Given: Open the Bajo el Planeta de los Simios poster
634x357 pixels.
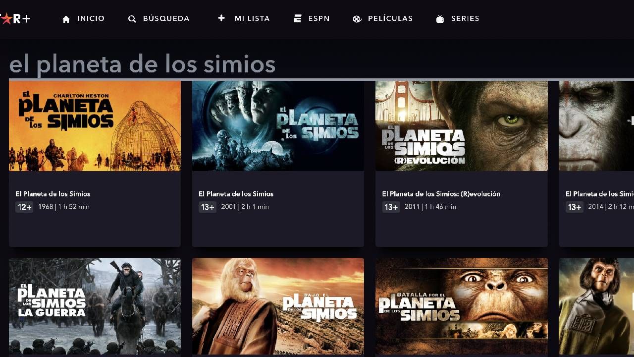Looking at the screenshot, I should click(x=278, y=306).
